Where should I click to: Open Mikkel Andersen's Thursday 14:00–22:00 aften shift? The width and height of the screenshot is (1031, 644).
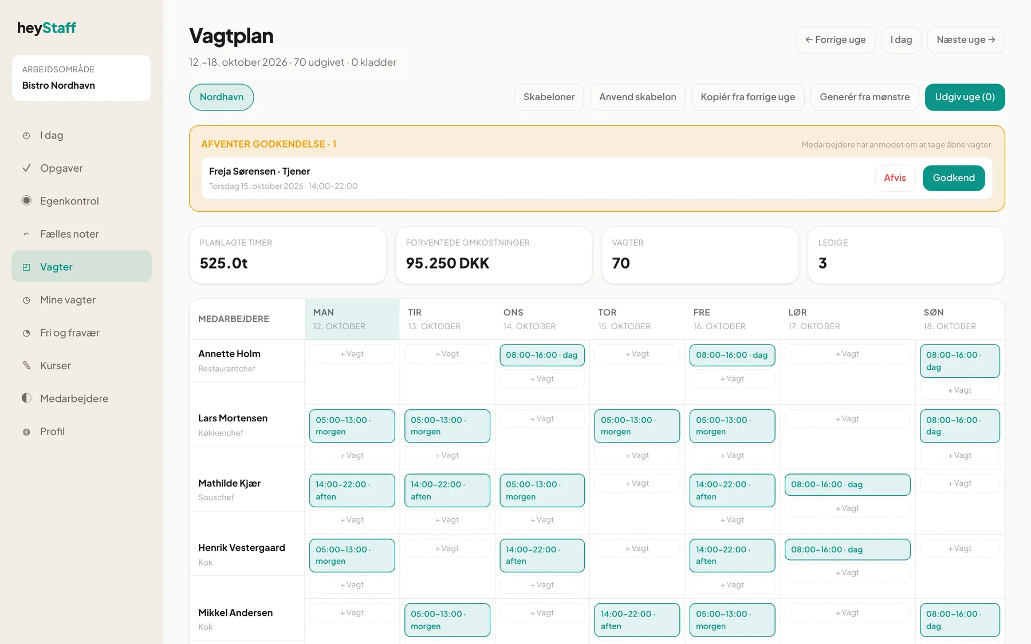[x=637, y=620]
